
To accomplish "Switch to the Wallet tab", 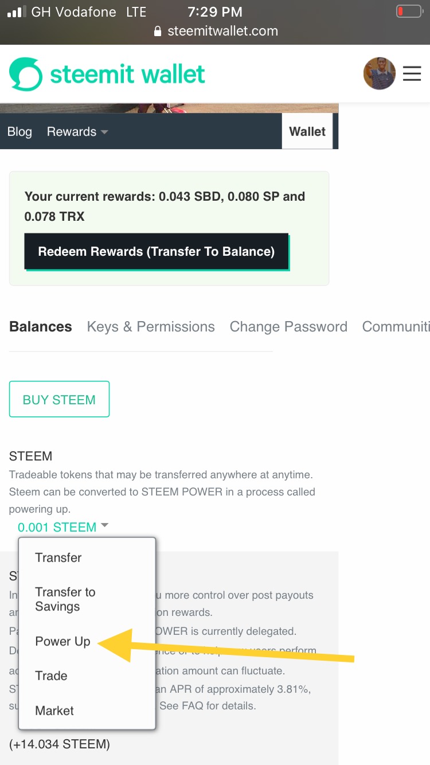I will (x=307, y=131).
